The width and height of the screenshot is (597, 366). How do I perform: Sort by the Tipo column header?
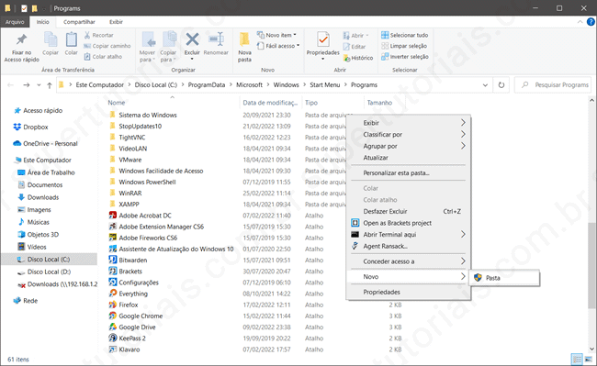point(311,103)
